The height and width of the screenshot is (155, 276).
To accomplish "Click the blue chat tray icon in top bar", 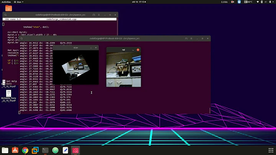I will click(x=239, y=2).
